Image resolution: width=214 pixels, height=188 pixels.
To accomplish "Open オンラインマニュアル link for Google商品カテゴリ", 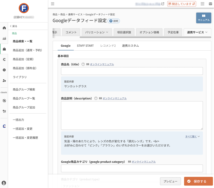I will pyautogui.click(x=144, y=162).
